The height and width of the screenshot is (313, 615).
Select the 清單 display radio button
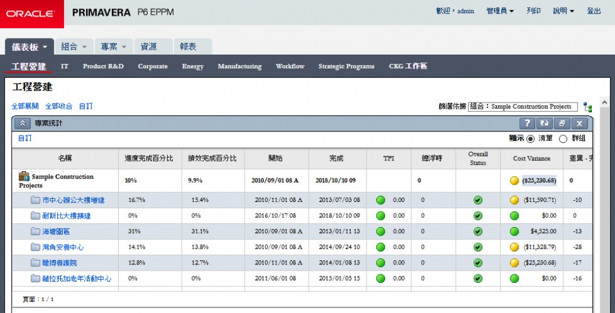(530, 139)
